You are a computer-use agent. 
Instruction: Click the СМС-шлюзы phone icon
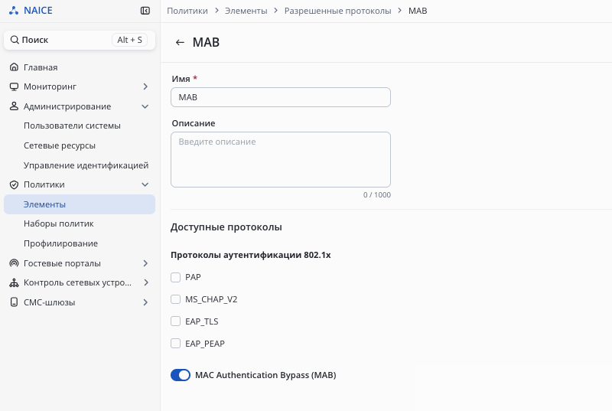tap(14, 302)
